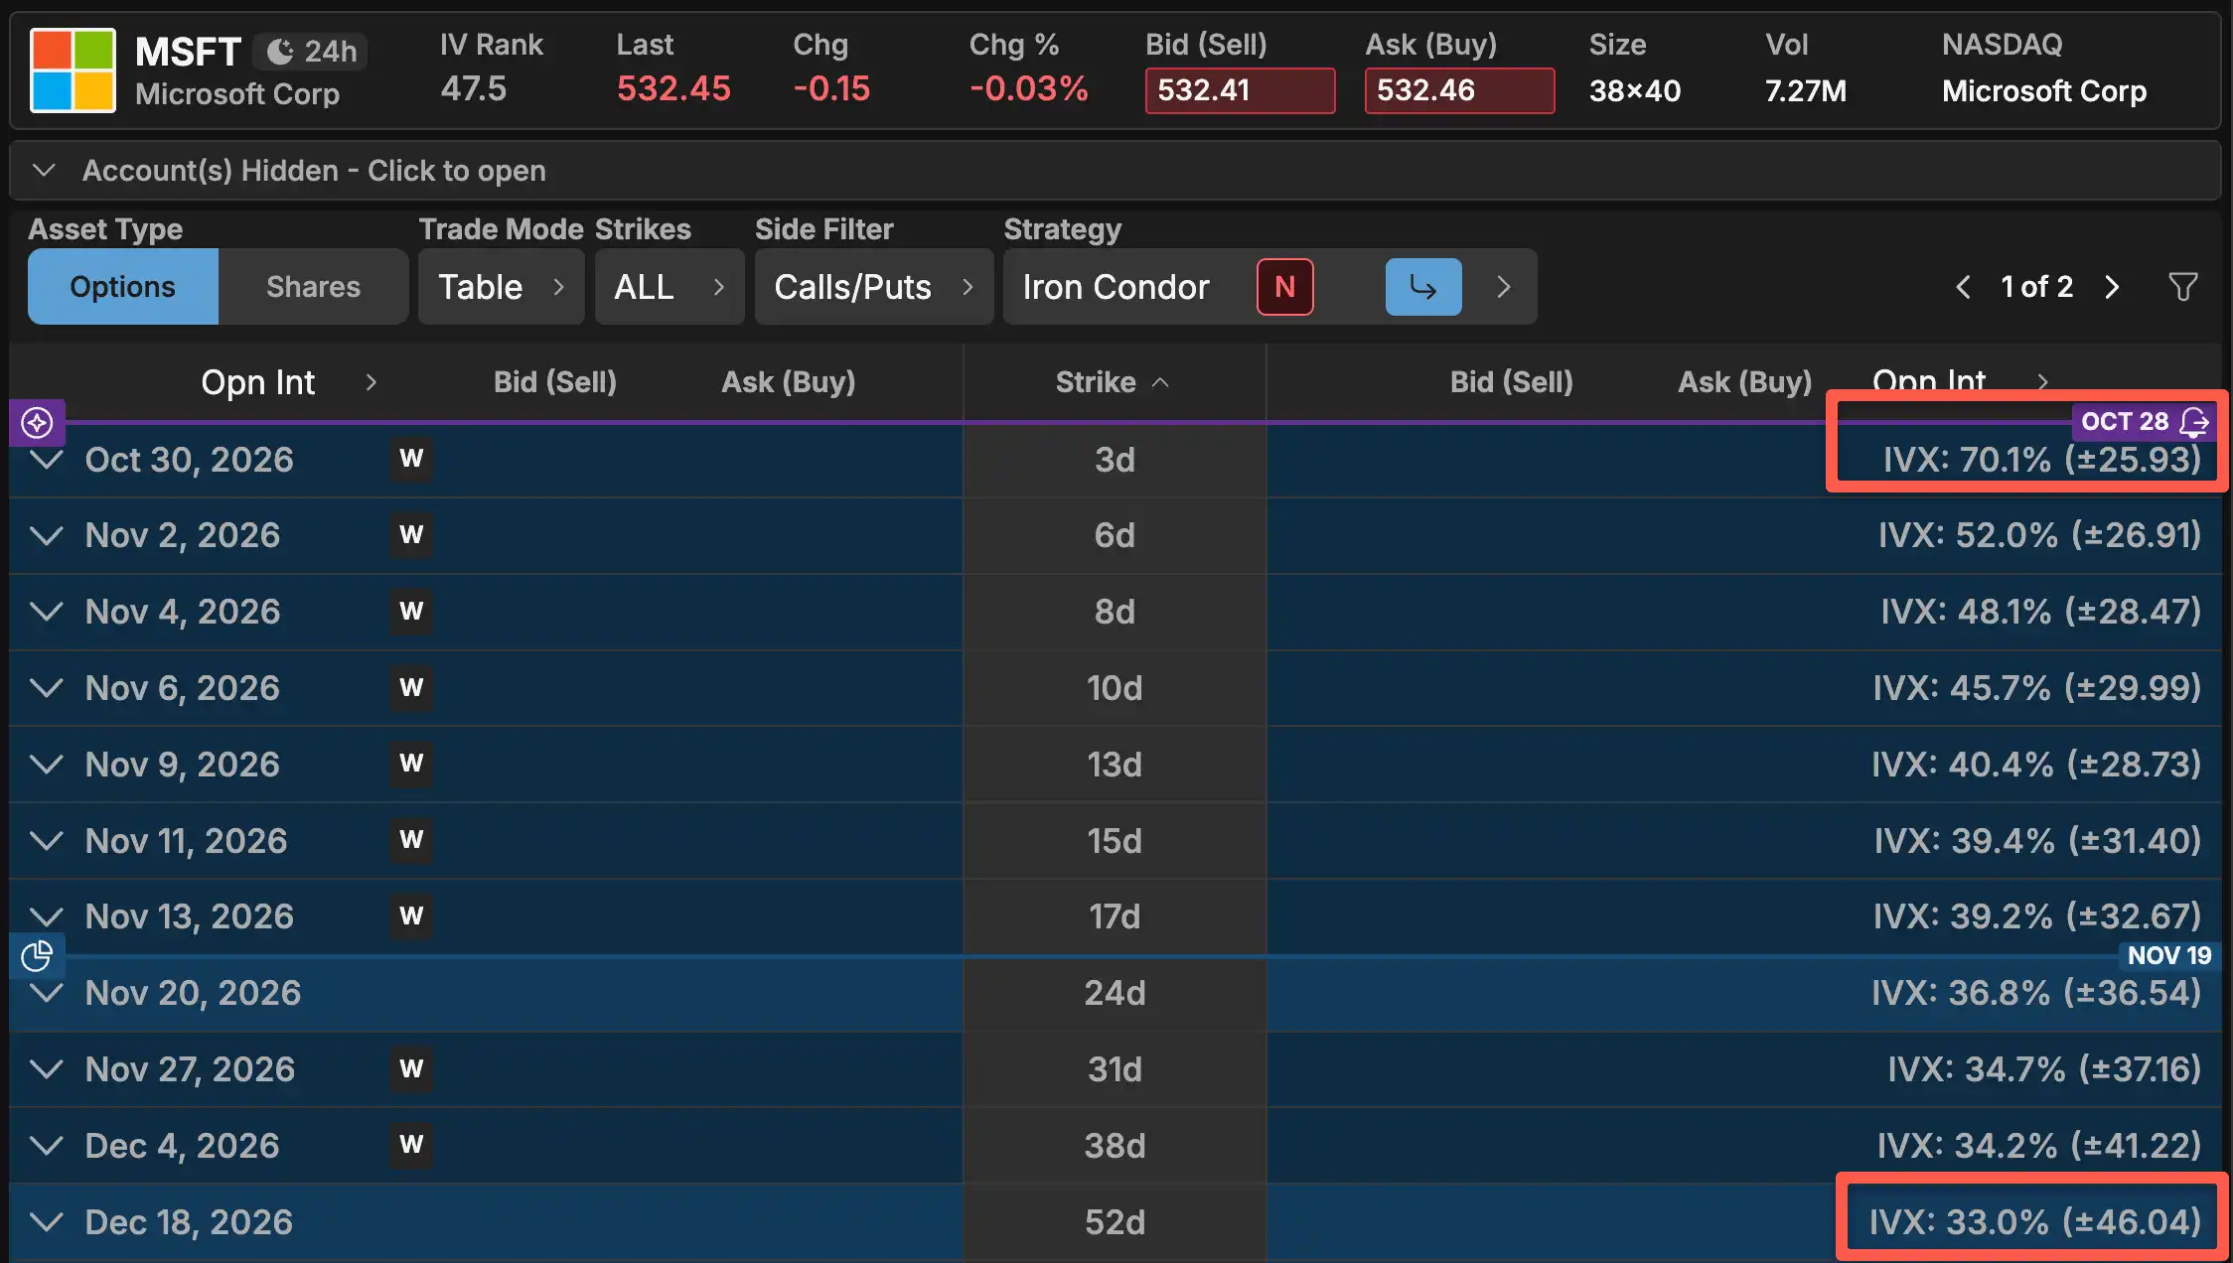Click the red N strategy badge
2233x1263 pixels.
click(1284, 287)
